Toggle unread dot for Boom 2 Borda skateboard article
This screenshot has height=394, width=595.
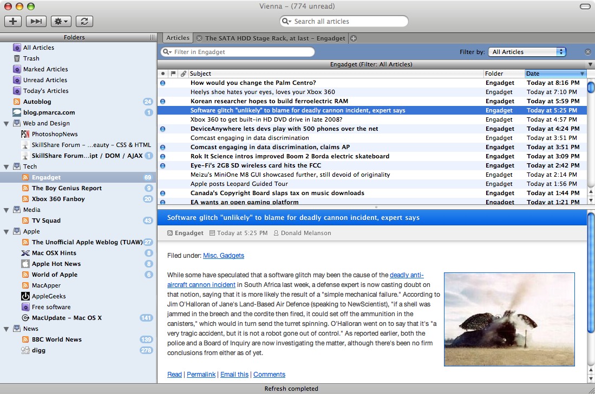[163, 156]
